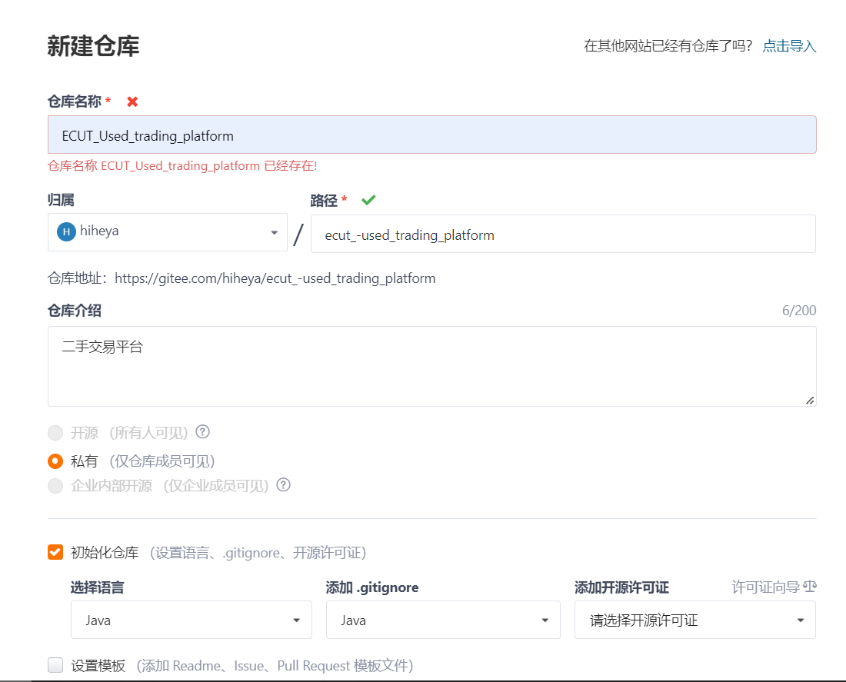Uncheck the 初始化仓库 checkbox
The width and height of the screenshot is (846, 682).
[55, 551]
